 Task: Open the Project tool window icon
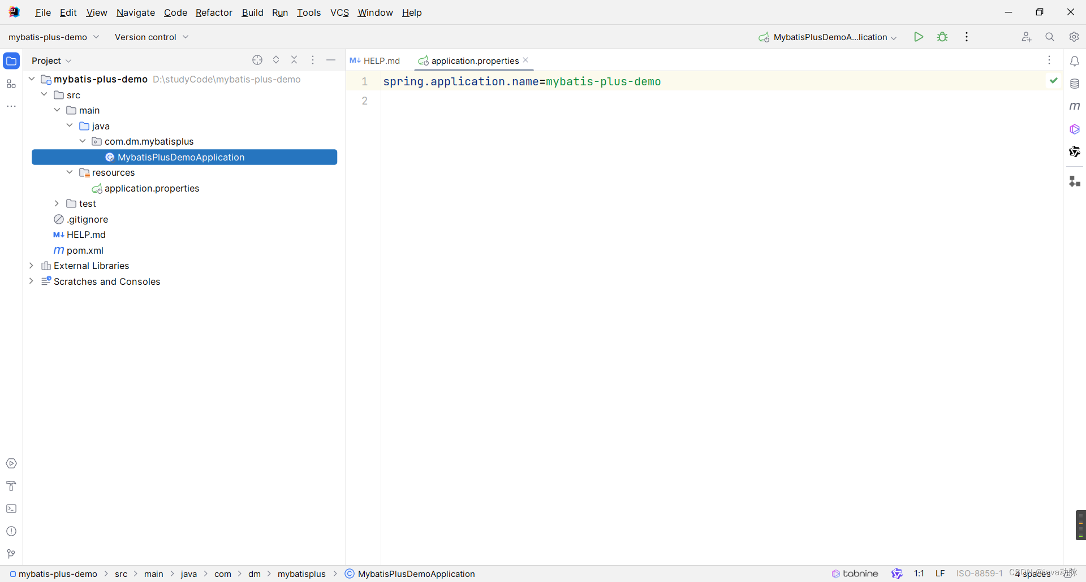(x=11, y=60)
